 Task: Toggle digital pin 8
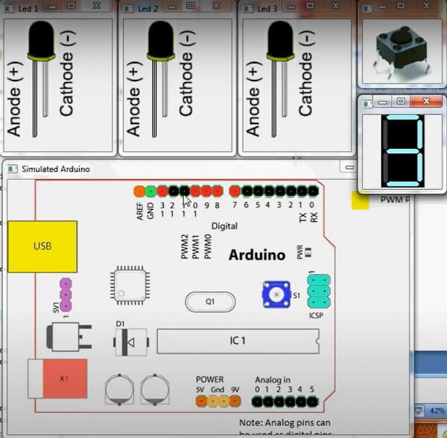(x=218, y=191)
